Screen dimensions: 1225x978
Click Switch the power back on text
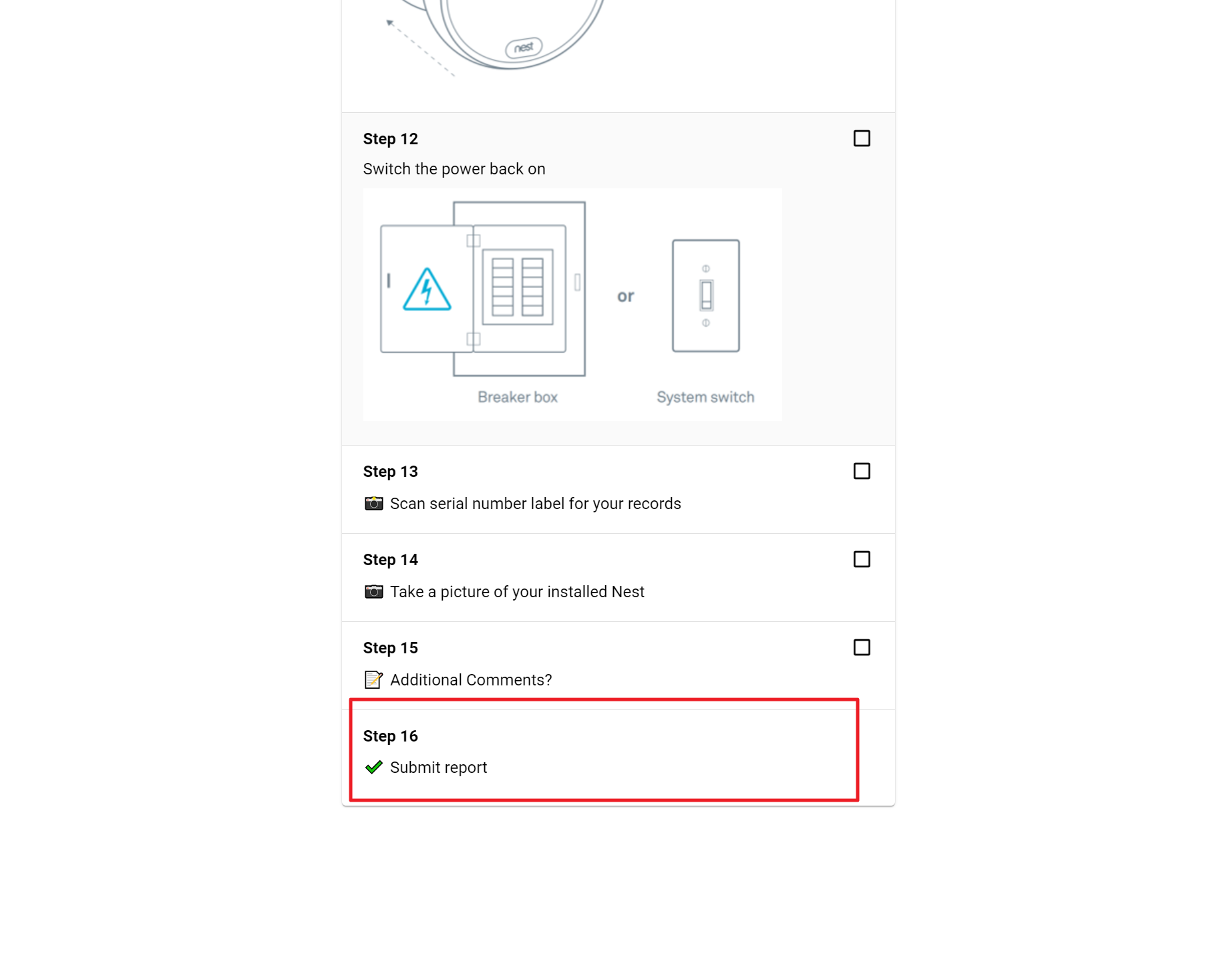(x=454, y=169)
